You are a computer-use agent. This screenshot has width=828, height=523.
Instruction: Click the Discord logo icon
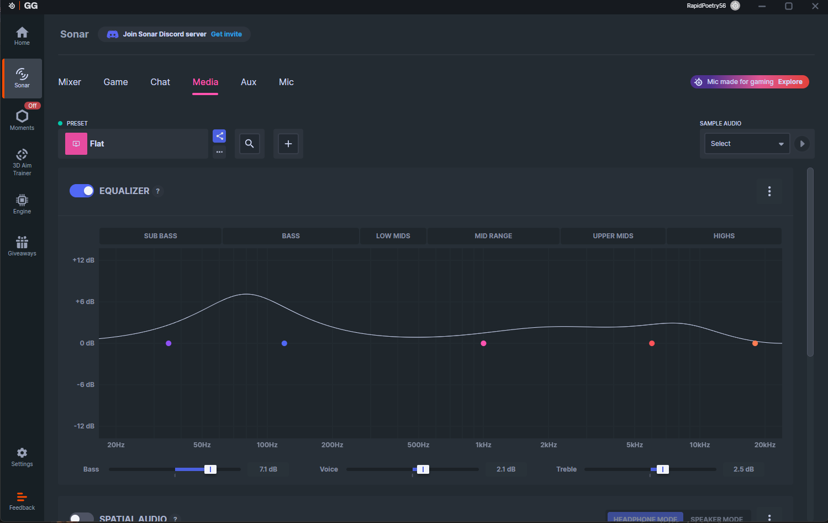click(x=113, y=34)
